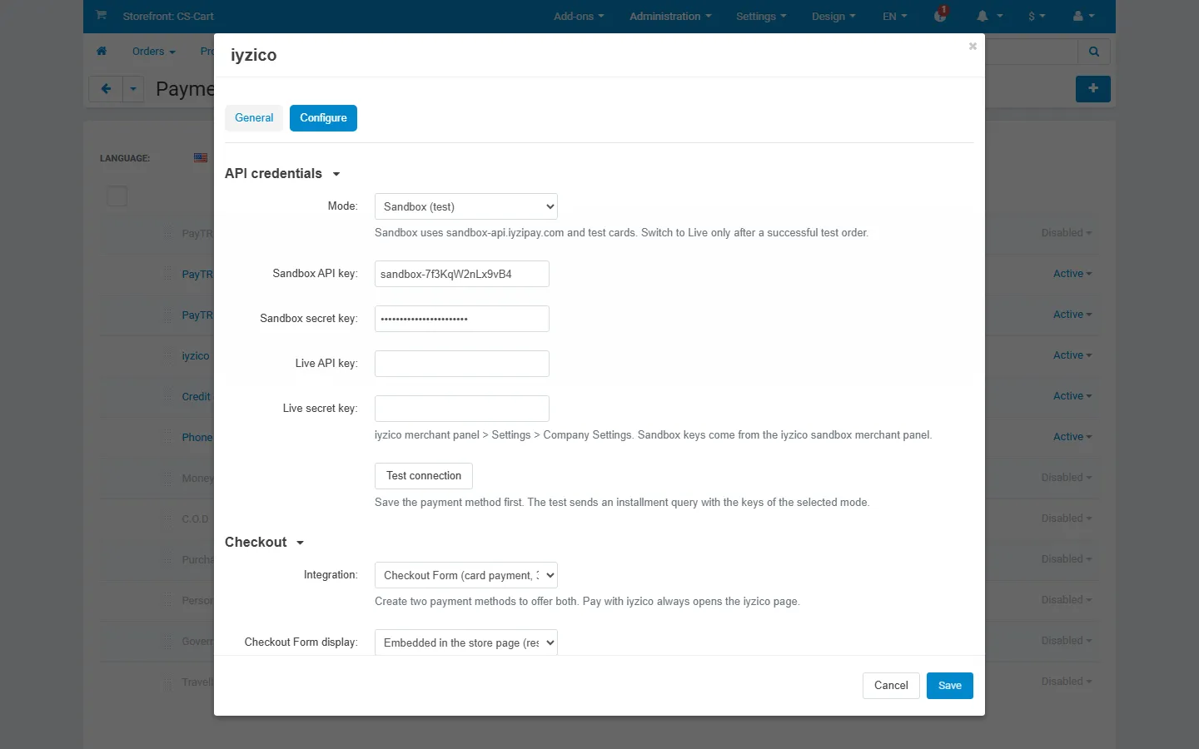Open Active status dropdown in iyzico row

pos(1072,355)
